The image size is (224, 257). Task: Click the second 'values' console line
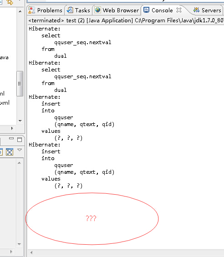[x=51, y=179]
